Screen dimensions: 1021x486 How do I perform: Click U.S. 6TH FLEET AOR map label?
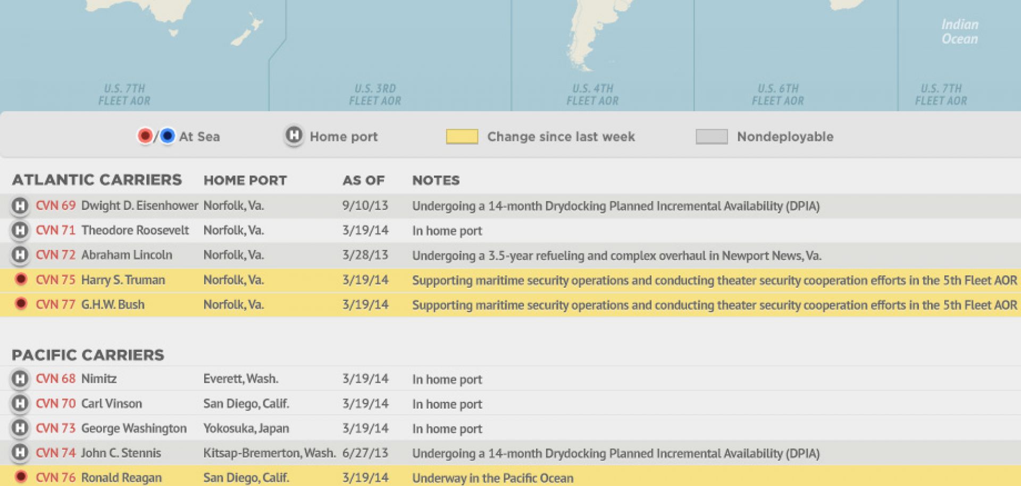(778, 95)
